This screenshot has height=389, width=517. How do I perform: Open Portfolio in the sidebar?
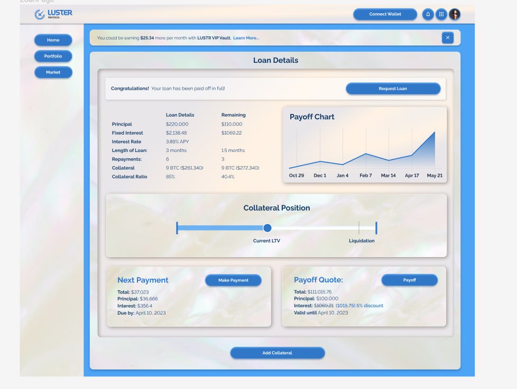click(53, 56)
